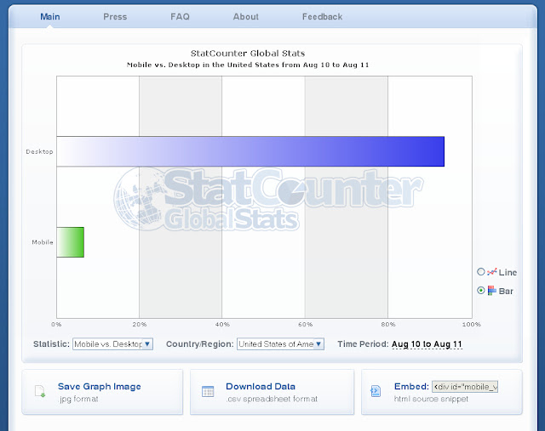545x431 pixels.
Task: Click the blue Desktop bar
Action: (x=250, y=151)
